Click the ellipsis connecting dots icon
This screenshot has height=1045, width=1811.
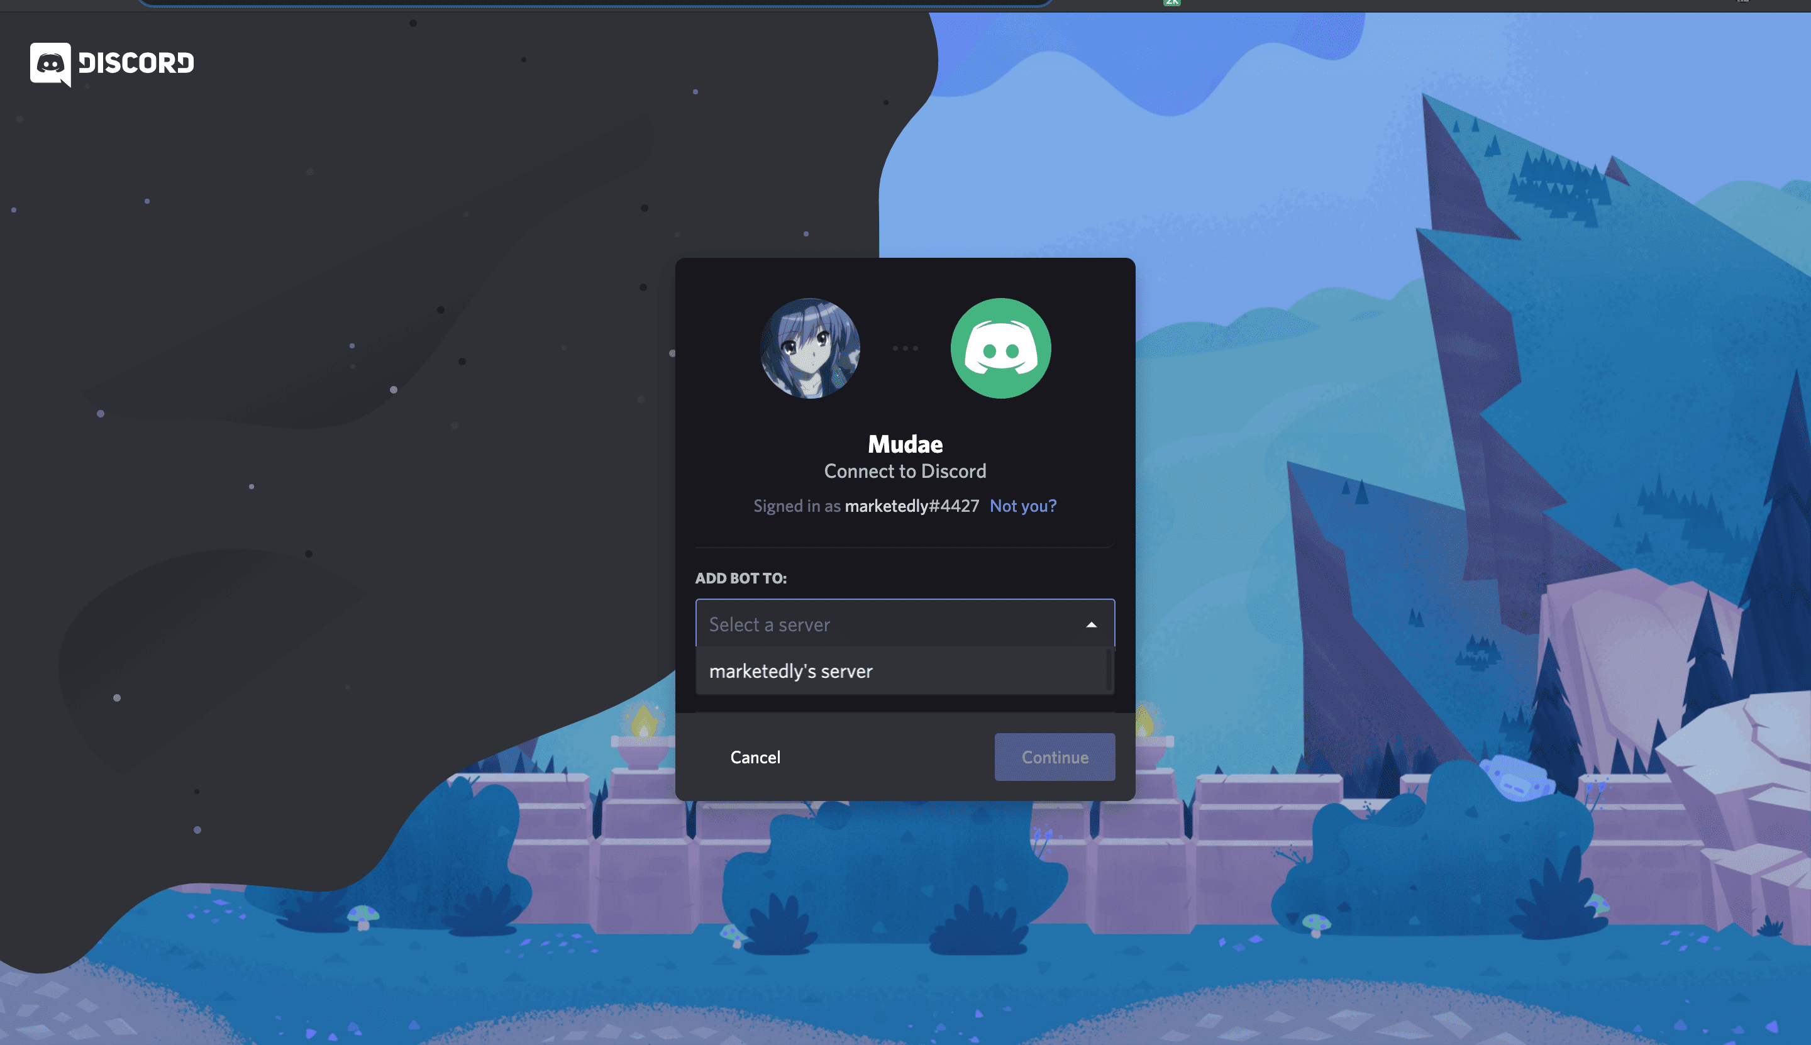(906, 348)
